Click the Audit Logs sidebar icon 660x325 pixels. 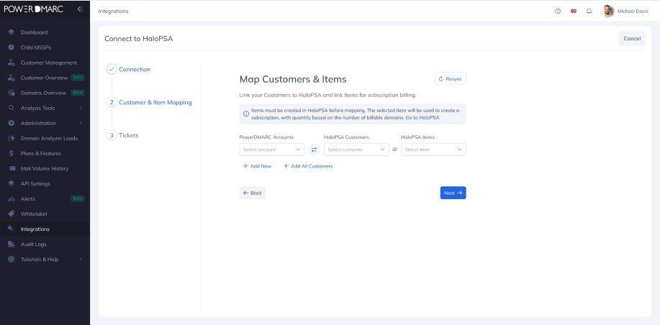point(12,244)
